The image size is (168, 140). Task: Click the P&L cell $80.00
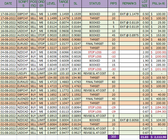tap(158, 124)
